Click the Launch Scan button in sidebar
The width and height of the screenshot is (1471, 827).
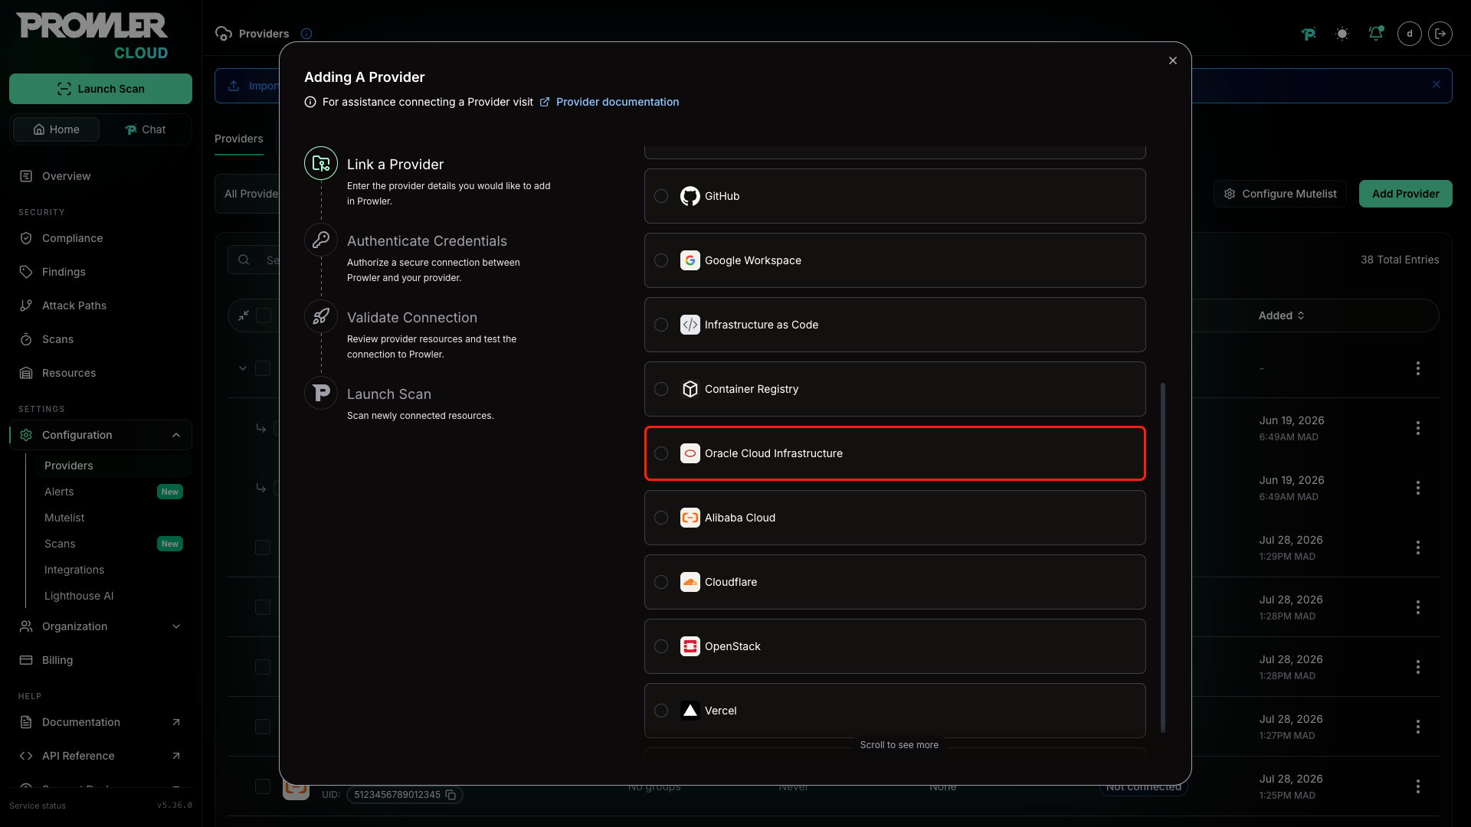click(x=100, y=89)
